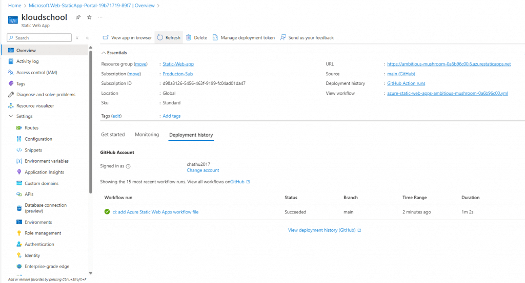Switch to the Get started tab

click(x=113, y=135)
